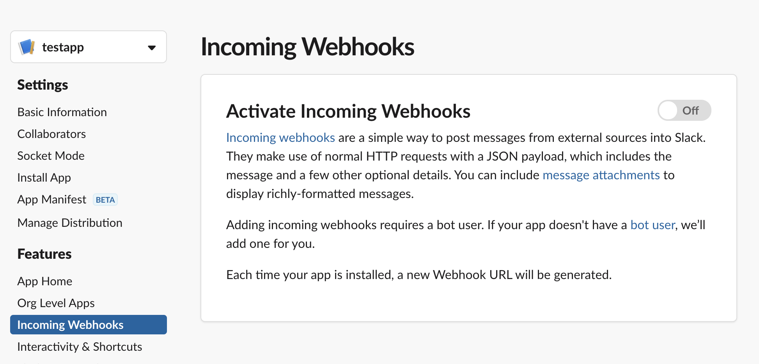Viewport: 759px width, 364px height.
Task: Click the Incoming Webhooks page title
Action: pyautogui.click(x=307, y=47)
